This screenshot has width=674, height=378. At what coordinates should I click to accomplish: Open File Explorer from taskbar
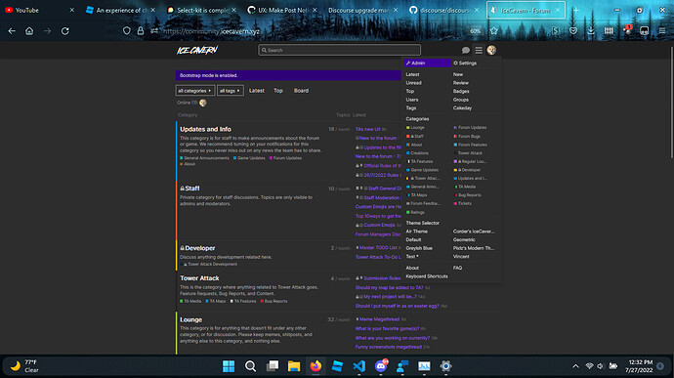[294, 366]
